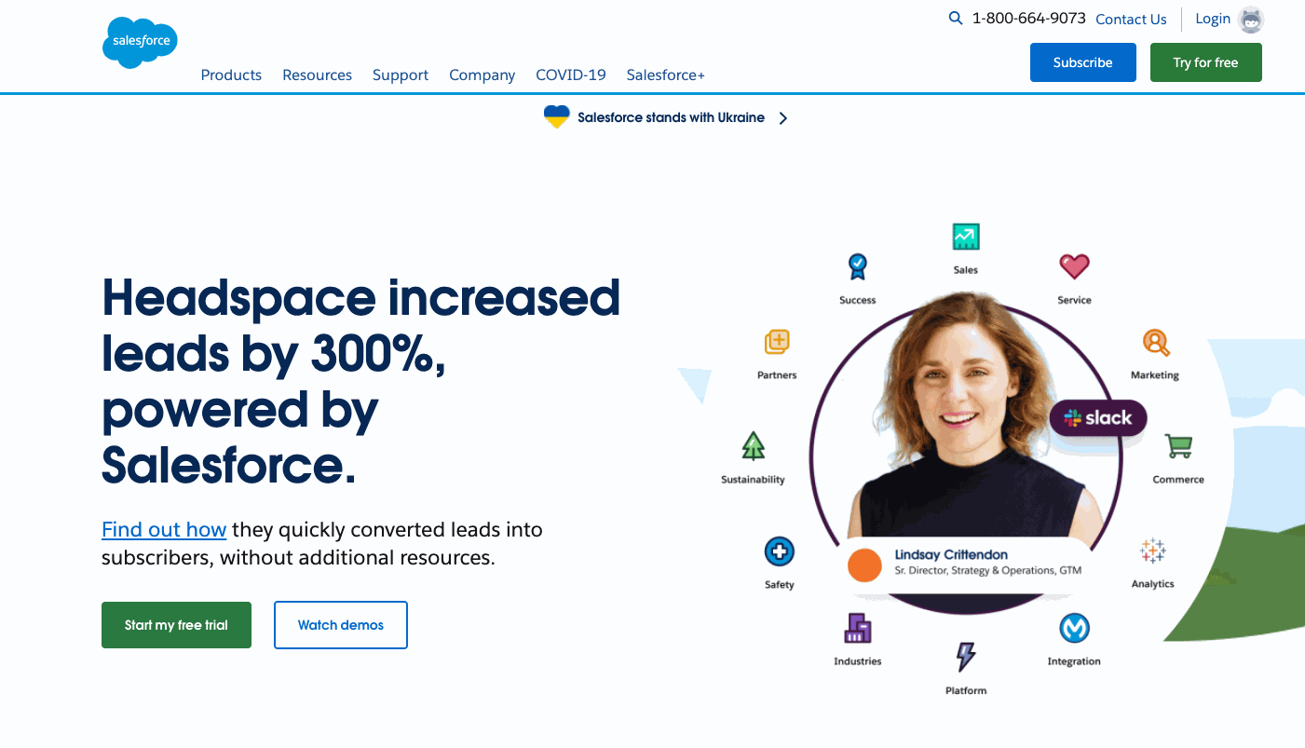The image size is (1305, 748).
Task: Select the Integration MuleSoft icon
Action: 1074,629
